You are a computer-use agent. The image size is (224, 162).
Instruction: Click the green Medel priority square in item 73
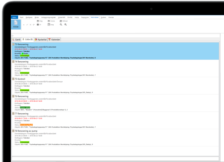point(22,54)
